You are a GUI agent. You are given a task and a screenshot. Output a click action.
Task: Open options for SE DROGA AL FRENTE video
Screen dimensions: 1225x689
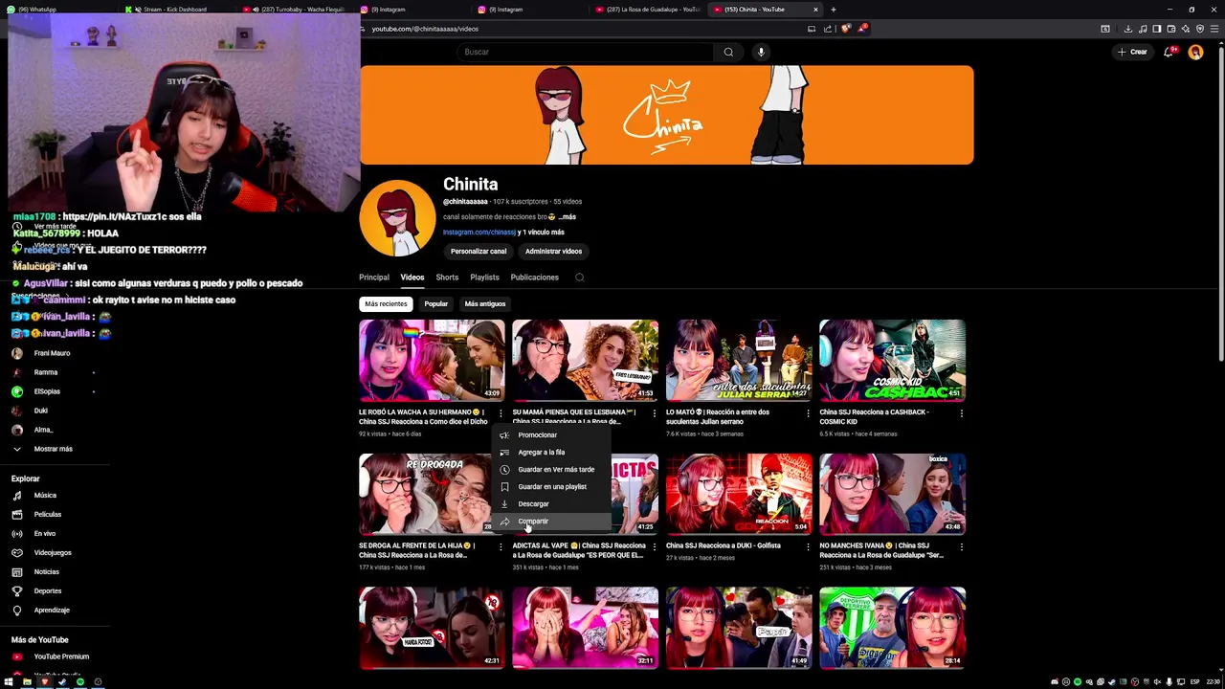coord(501,547)
